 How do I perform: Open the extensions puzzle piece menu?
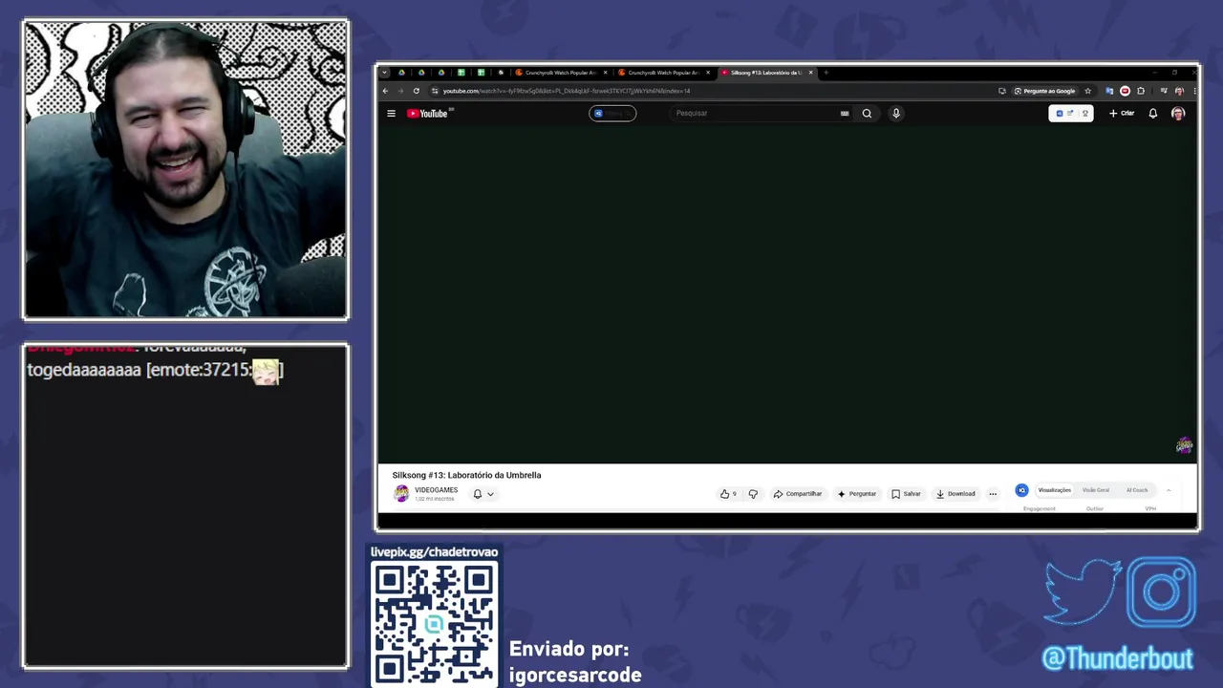point(1141,91)
